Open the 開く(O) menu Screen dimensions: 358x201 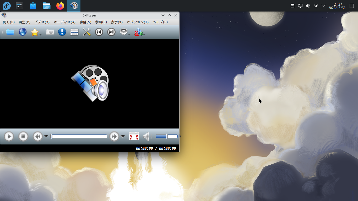pyautogui.click(x=9, y=22)
